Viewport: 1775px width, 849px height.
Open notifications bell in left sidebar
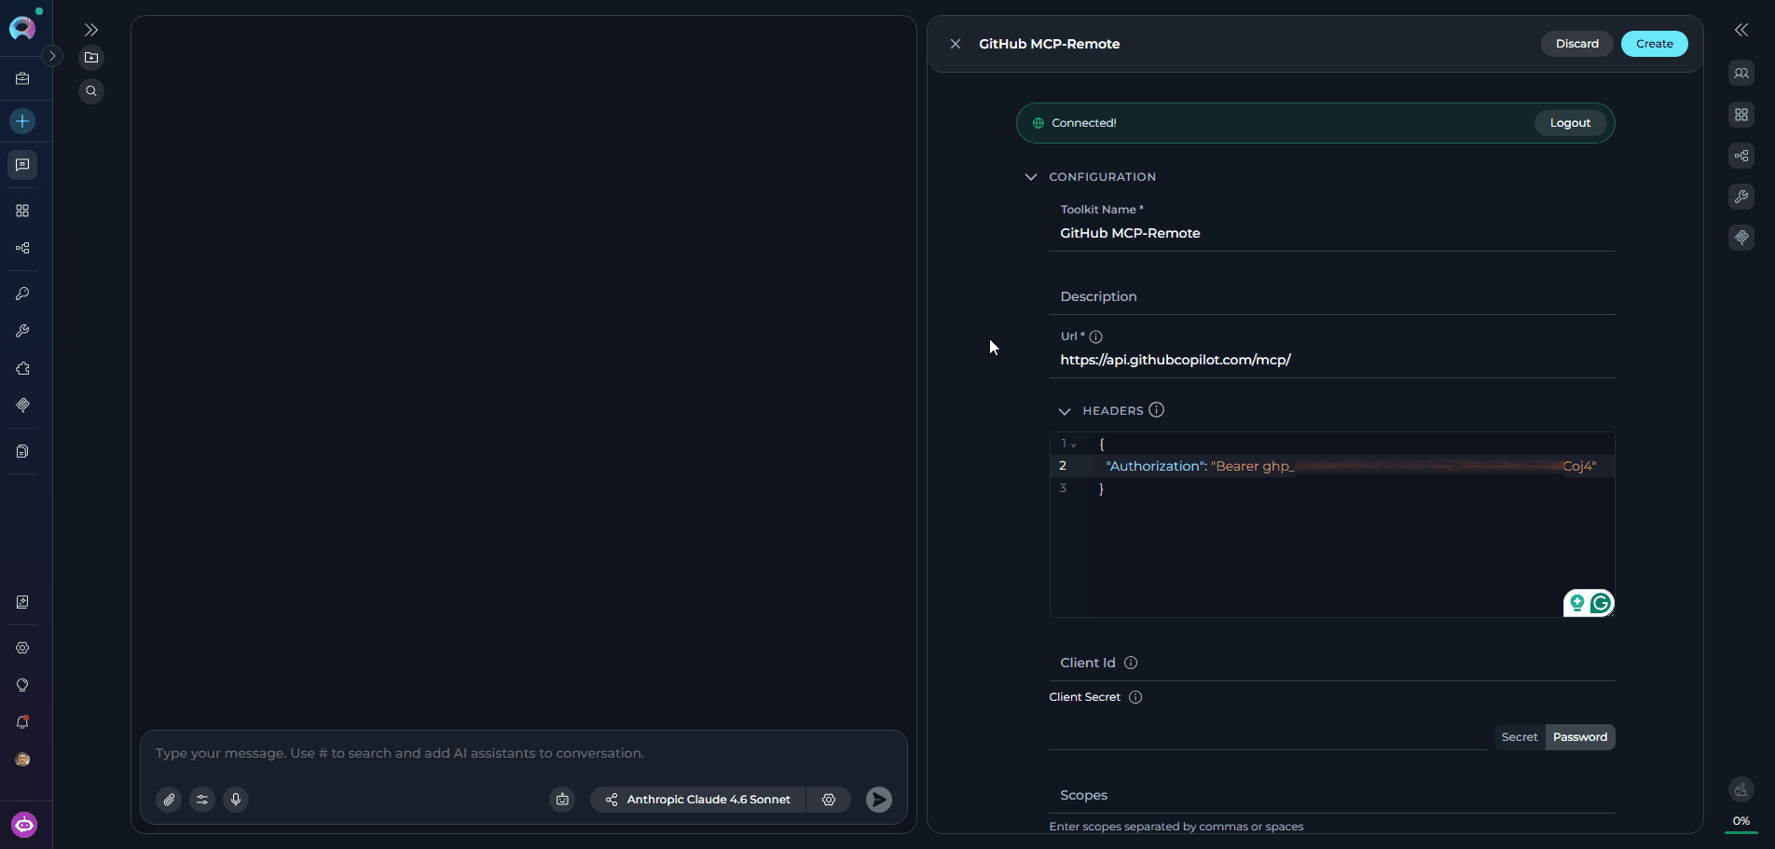(x=22, y=722)
